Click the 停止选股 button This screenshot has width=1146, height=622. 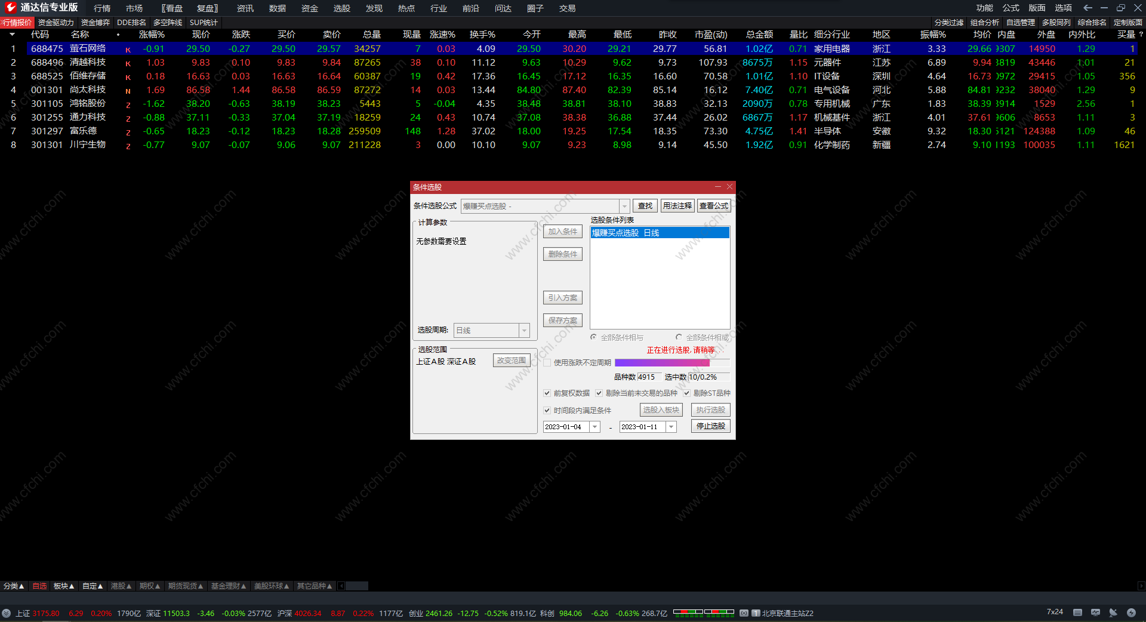(711, 426)
